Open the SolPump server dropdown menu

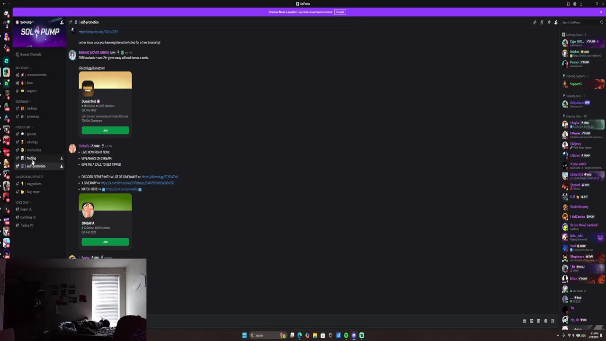pyautogui.click(x=25, y=22)
